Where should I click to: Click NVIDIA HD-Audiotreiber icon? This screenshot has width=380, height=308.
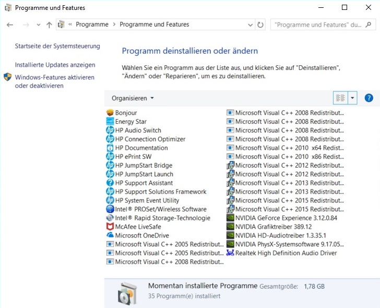click(x=230, y=235)
